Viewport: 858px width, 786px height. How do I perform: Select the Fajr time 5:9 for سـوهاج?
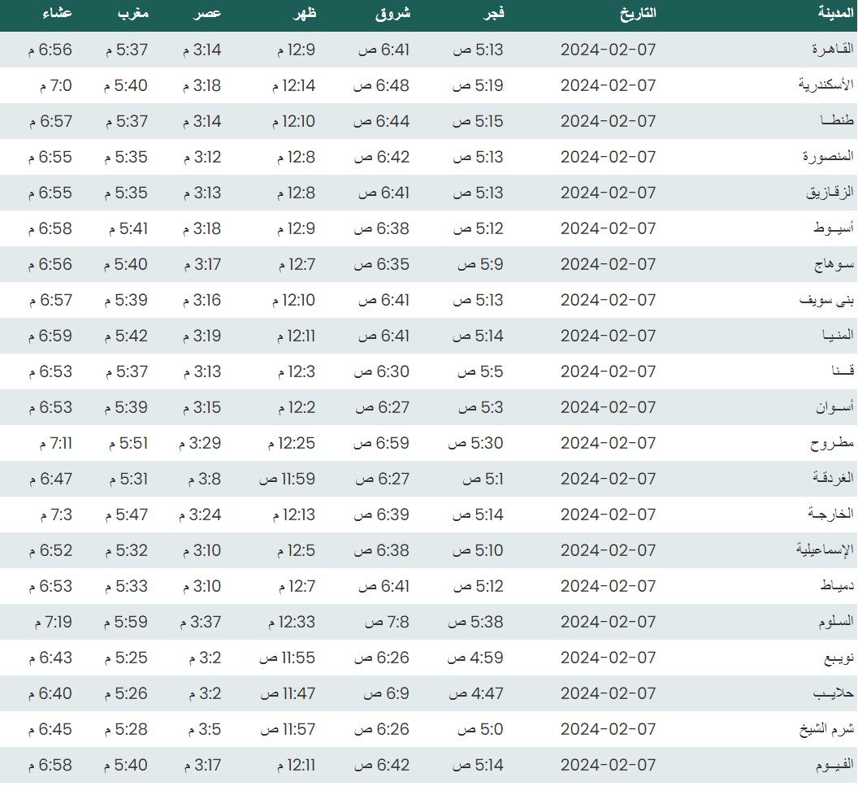481,264
